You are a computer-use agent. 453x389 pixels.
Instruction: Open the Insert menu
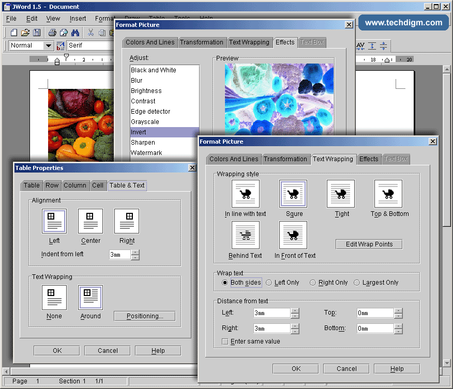[x=78, y=19]
